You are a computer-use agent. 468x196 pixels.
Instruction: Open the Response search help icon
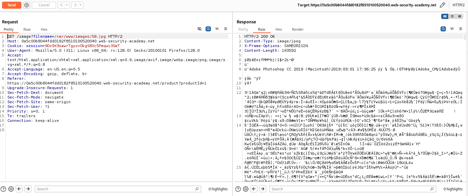(x=238, y=189)
